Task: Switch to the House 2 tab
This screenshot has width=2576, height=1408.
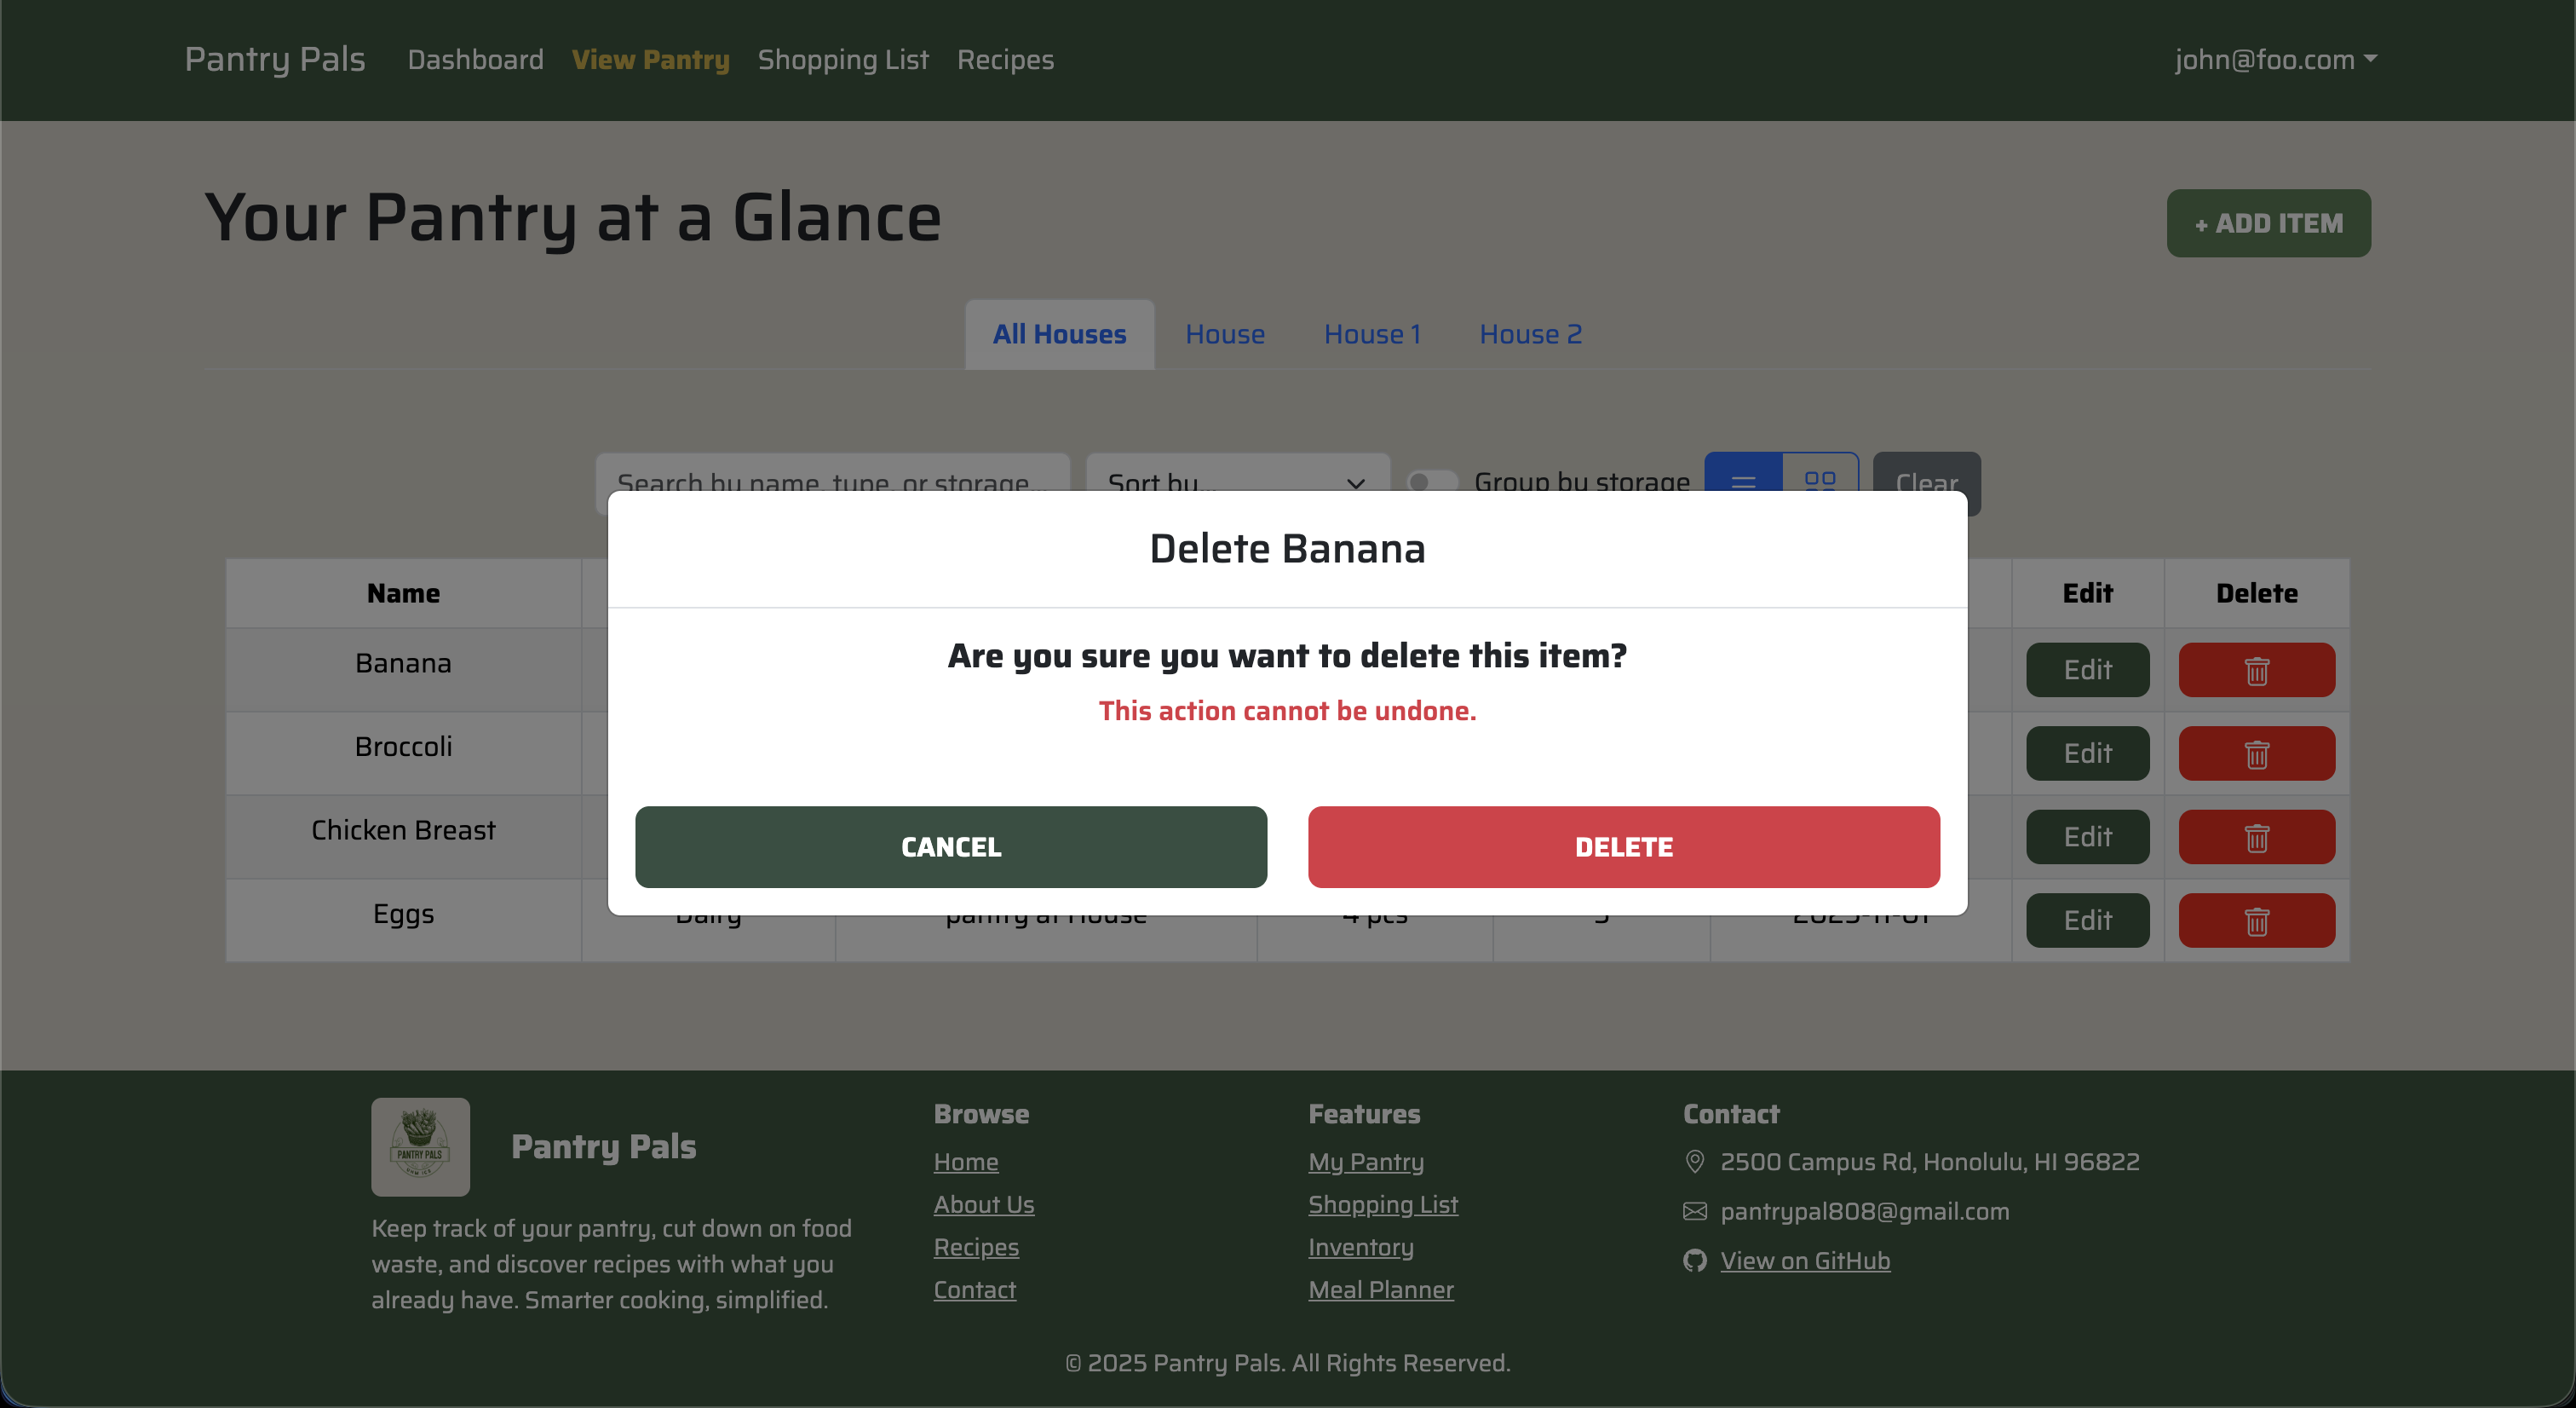Action: click(1530, 334)
